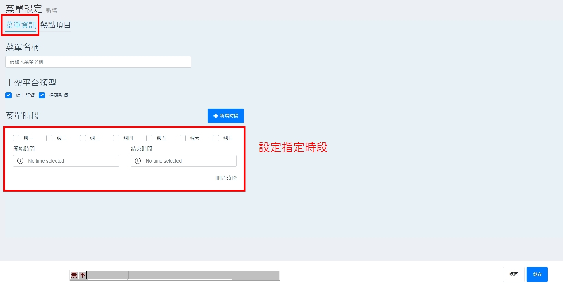Click the 半 half-width IME indicator
This screenshot has height=286, width=563.
[x=83, y=275]
